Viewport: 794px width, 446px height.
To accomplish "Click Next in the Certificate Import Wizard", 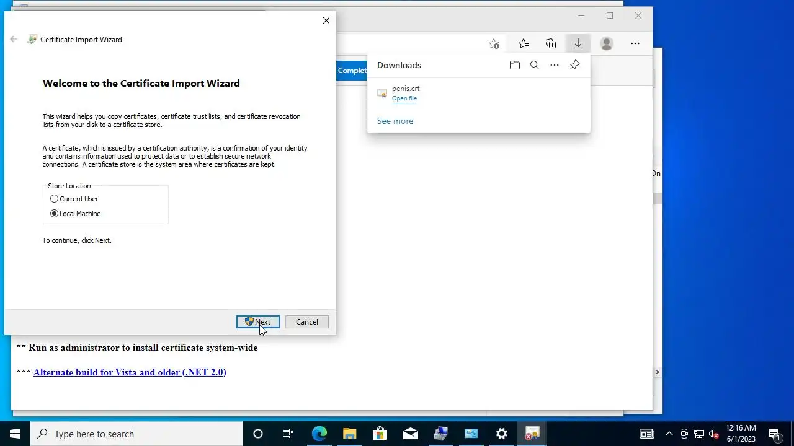I will click(x=258, y=322).
